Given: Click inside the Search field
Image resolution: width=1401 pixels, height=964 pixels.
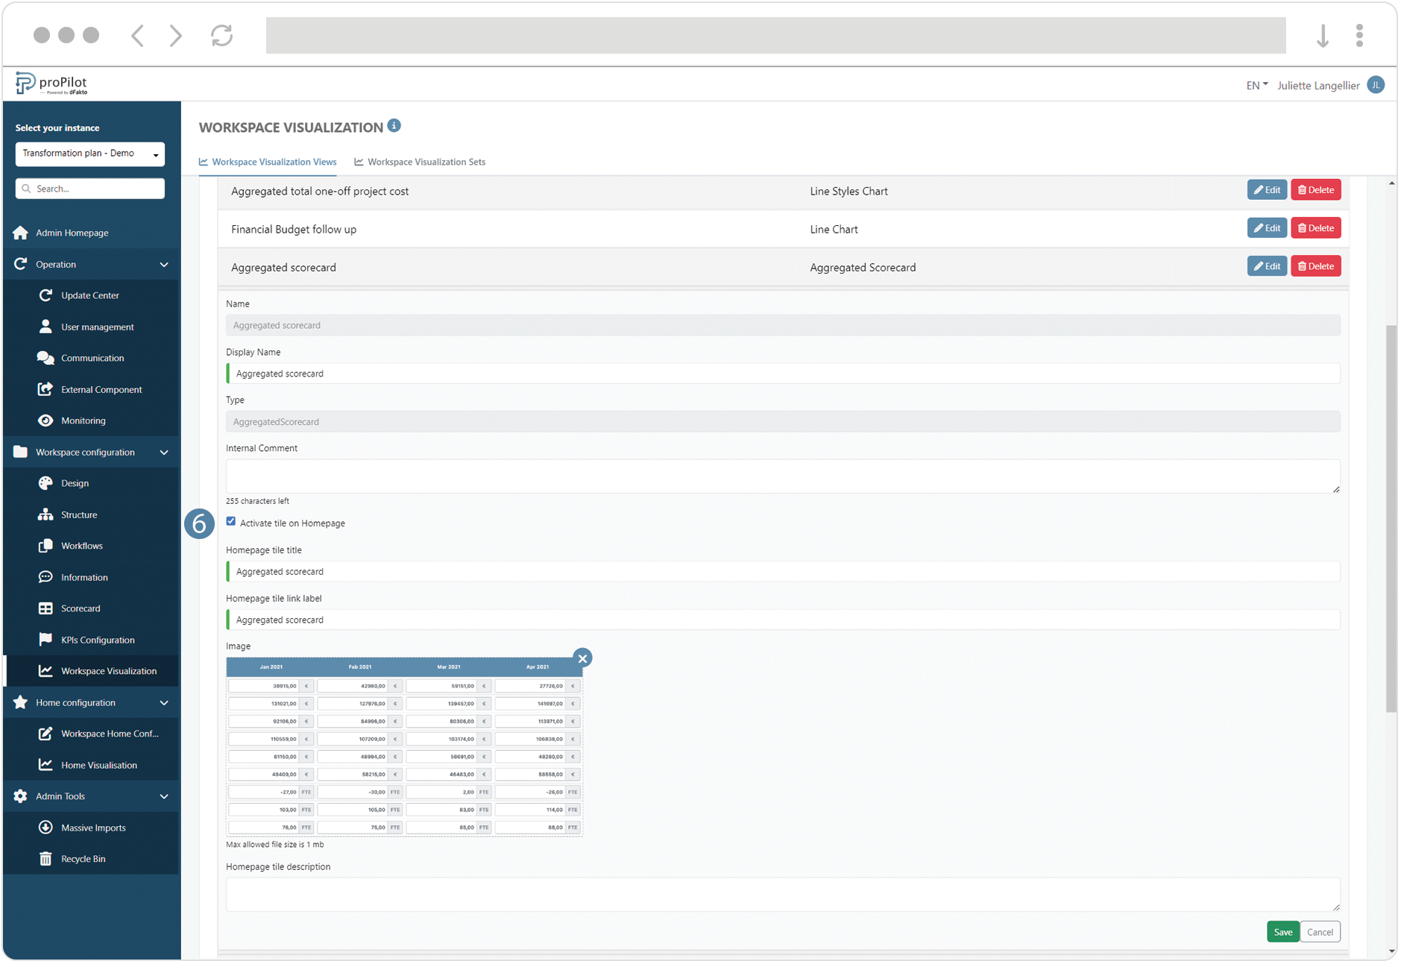Looking at the screenshot, I should pos(89,188).
